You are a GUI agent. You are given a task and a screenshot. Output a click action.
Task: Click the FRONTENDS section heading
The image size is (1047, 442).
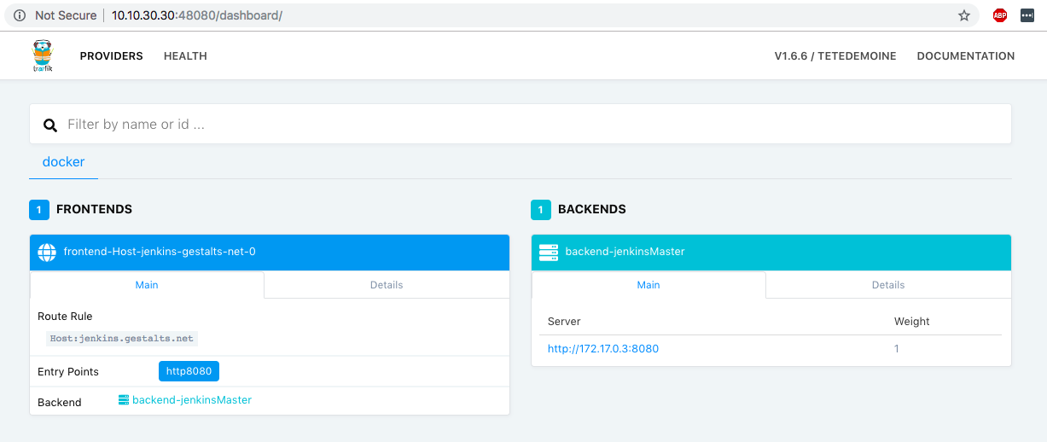94,209
